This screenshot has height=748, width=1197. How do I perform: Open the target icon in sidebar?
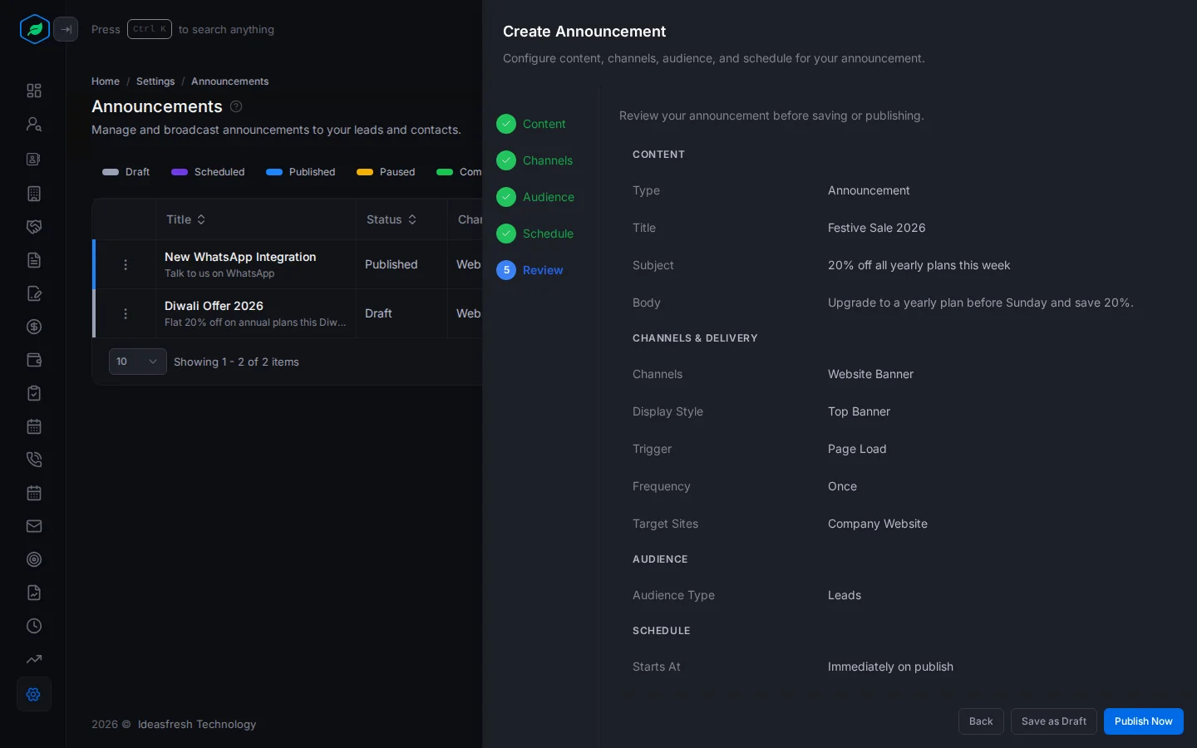34,559
